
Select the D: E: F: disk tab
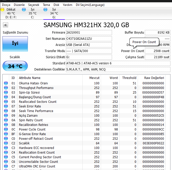click(11, 13)
